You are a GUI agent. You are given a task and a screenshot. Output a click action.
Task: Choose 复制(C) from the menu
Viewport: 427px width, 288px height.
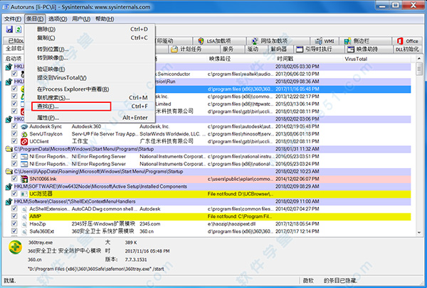[x=90, y=38]
